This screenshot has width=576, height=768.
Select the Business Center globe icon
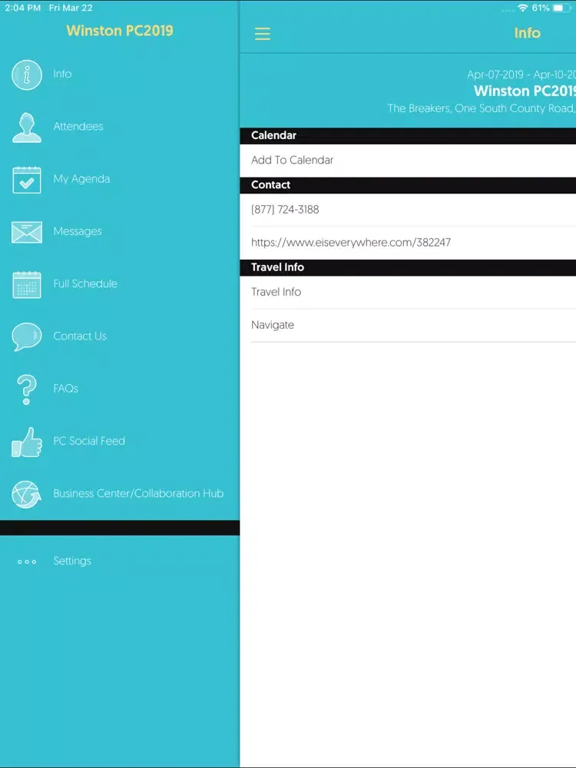coord(26,494)
